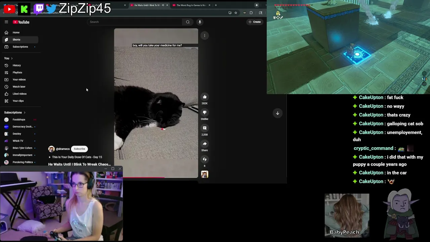
Task: Mute the 'He Waits Until I Blink' tab audio
Action: tap(163, 5)
